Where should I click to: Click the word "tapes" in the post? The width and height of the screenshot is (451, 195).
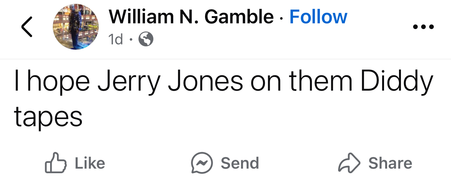[48, 117]
